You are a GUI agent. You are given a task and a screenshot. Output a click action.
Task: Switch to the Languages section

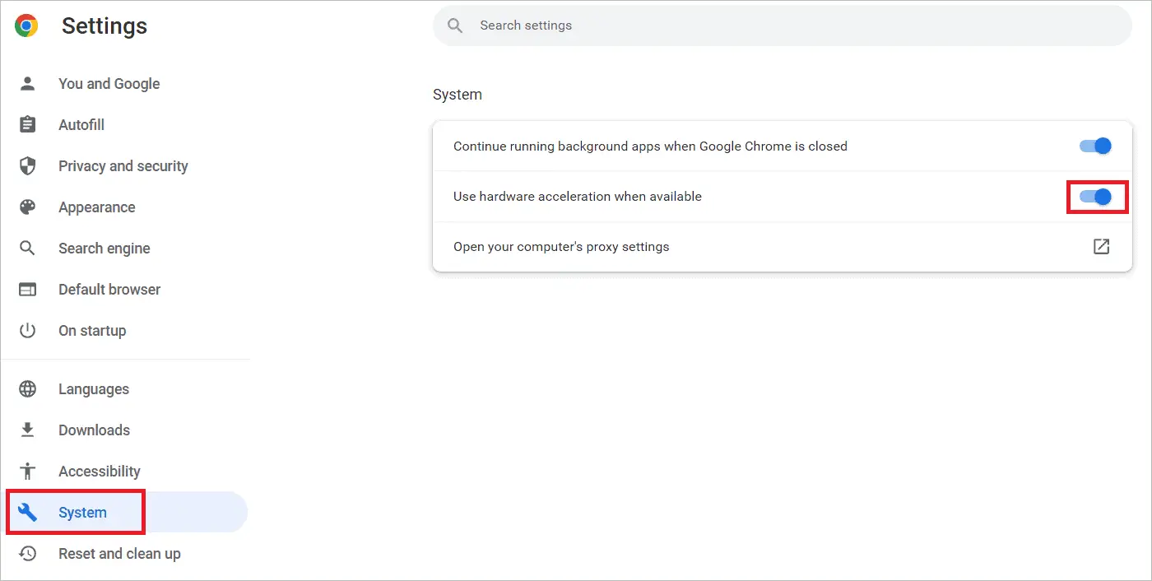(93, 388)
